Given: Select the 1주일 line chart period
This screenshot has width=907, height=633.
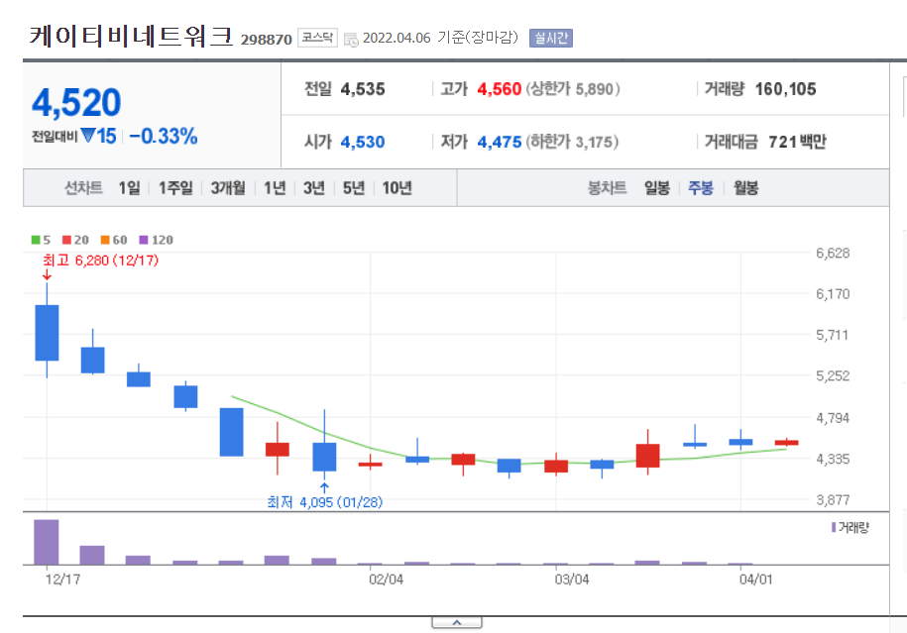Looking at the screenshot, I should (x=175, y=188).
